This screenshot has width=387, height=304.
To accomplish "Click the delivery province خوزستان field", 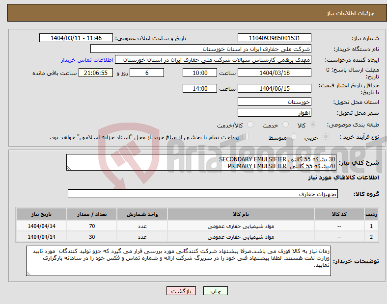I will [275, 102].
